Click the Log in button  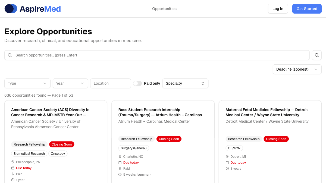click(x=278, y=8)
